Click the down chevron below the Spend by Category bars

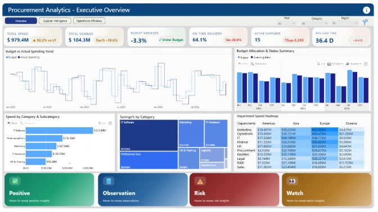(69, 163)
